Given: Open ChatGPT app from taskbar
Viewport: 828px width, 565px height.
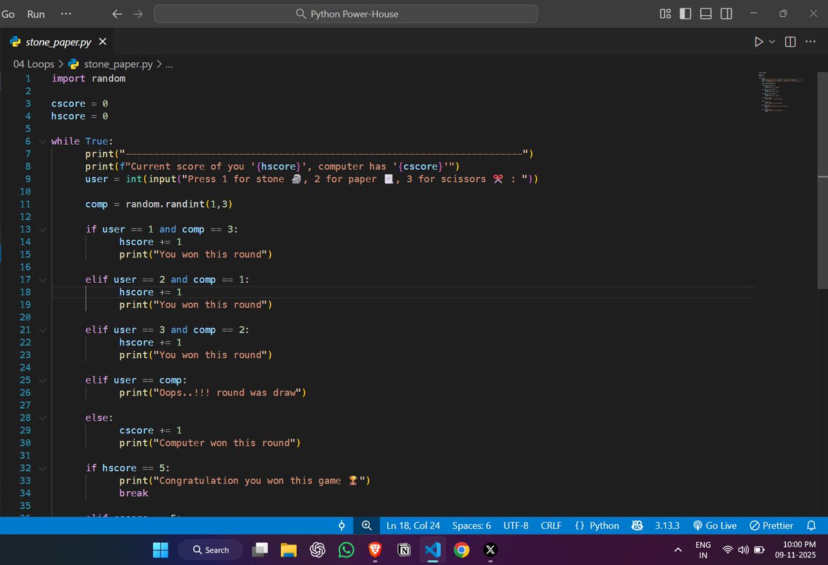Looking at the screenshot, I should [317, 550].
